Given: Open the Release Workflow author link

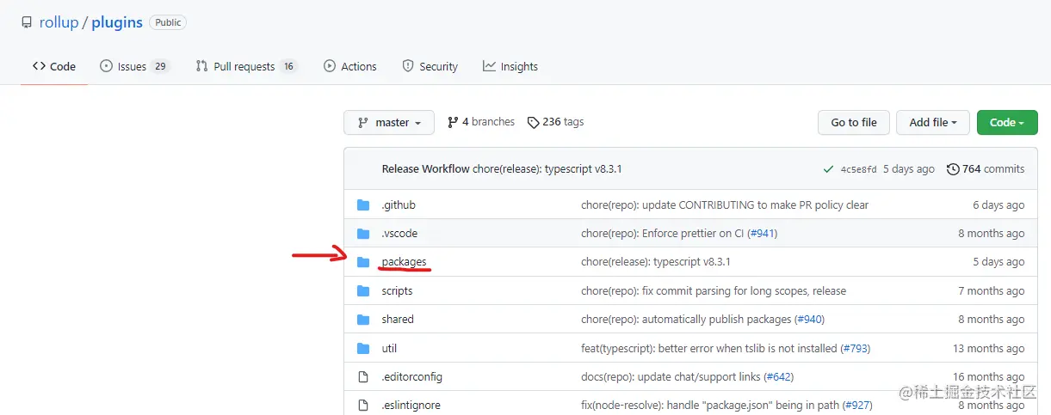Looking at the screenshot, I should 425,169.
